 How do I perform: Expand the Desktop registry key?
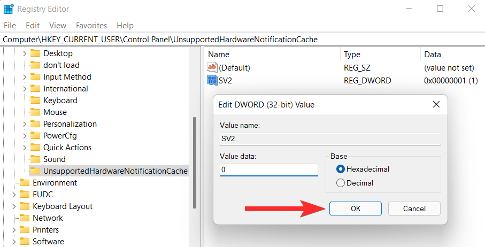[25, 53]
